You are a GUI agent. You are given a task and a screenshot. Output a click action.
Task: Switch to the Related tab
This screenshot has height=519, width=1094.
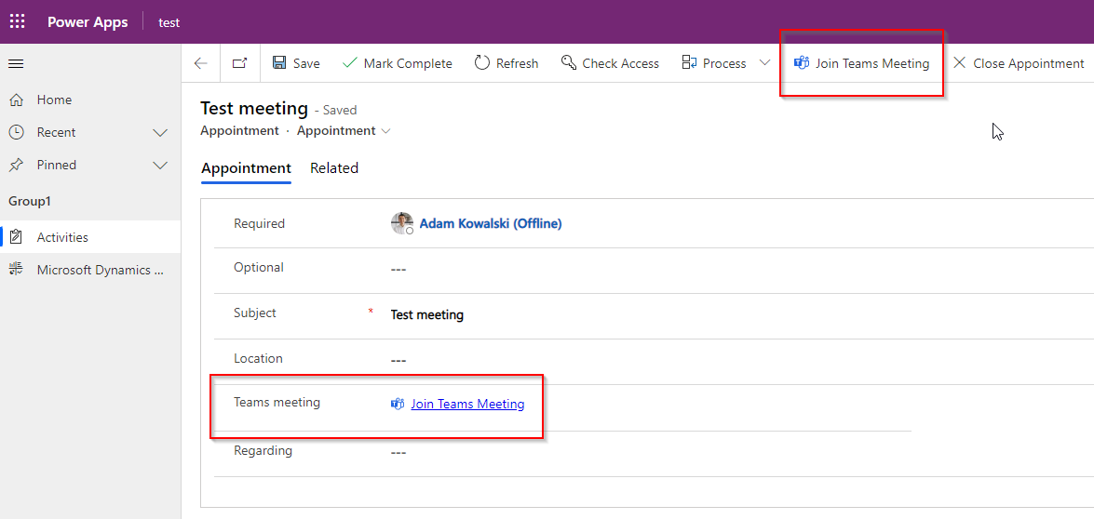pyautogui.click(x=334, y=168)
